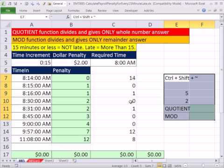224x168 pixels.
Task: Open the File tab
Action: 8,10
